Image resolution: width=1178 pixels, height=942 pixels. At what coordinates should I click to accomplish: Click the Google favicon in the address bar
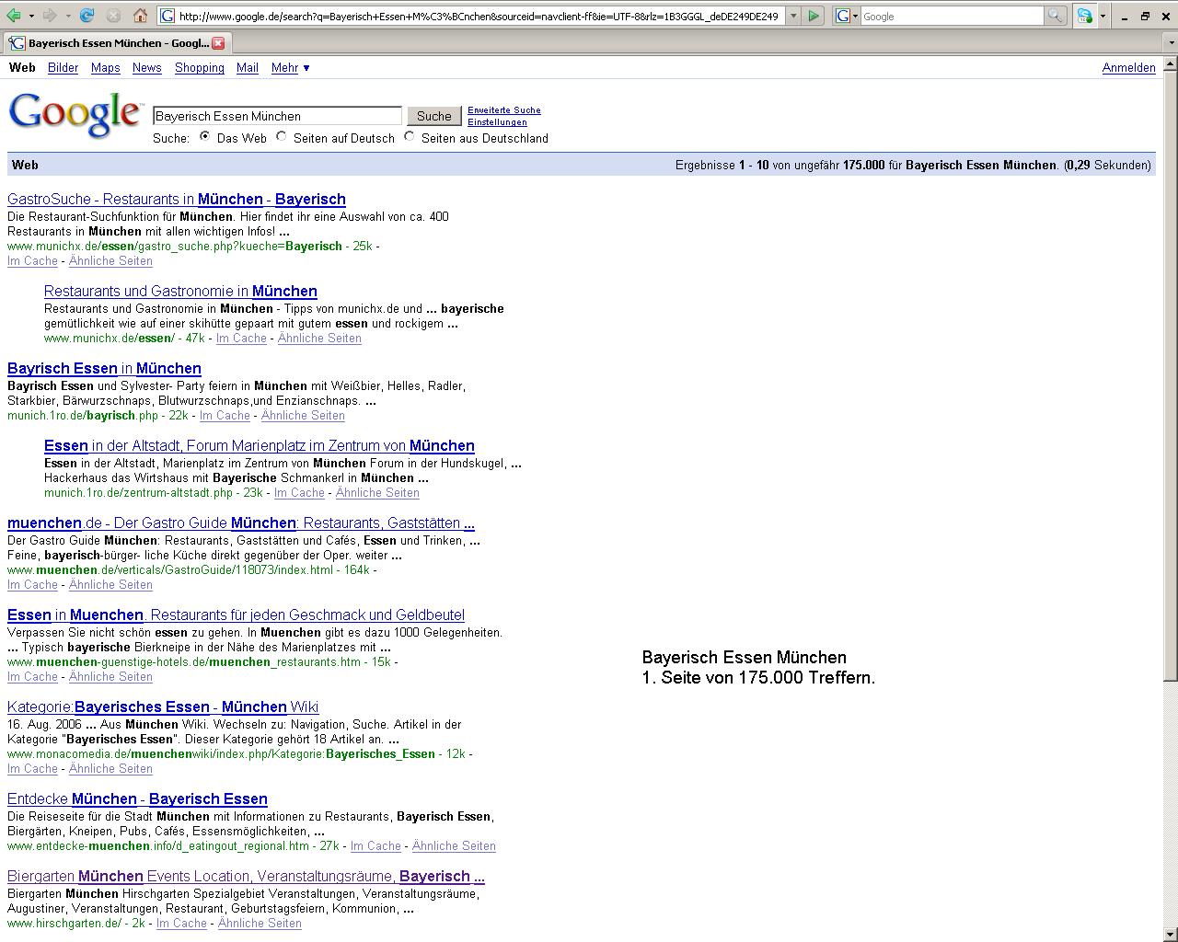click(x=167, y=16)
